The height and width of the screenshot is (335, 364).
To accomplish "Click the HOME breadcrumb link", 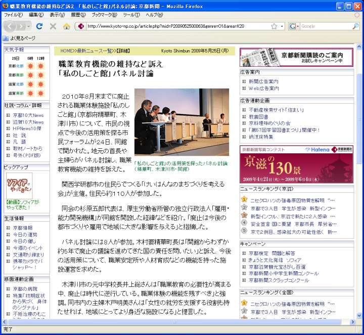I will [67, 51].
